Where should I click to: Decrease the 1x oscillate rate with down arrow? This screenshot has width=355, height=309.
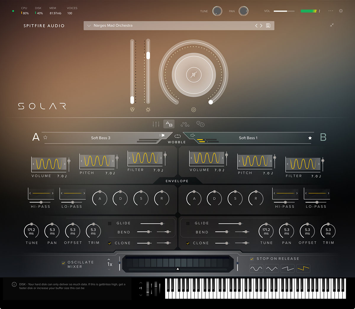tap(109, 269)
